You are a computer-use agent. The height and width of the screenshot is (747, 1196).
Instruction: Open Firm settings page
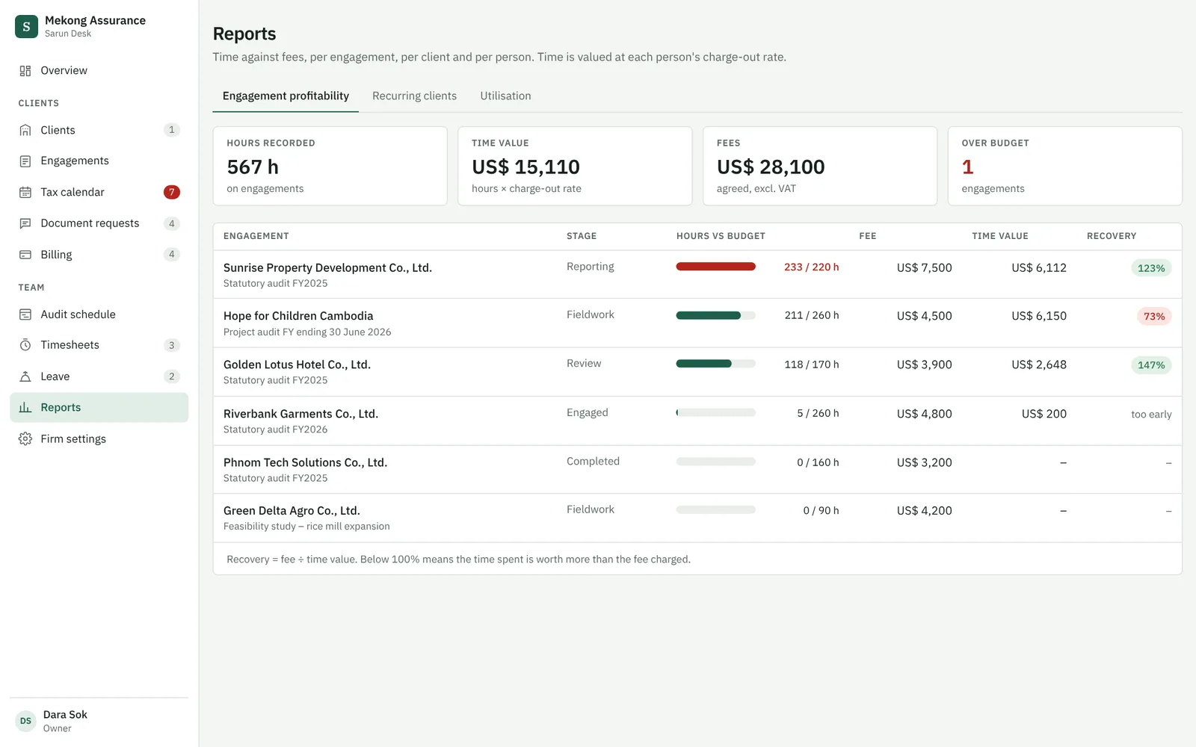[99, 438]
